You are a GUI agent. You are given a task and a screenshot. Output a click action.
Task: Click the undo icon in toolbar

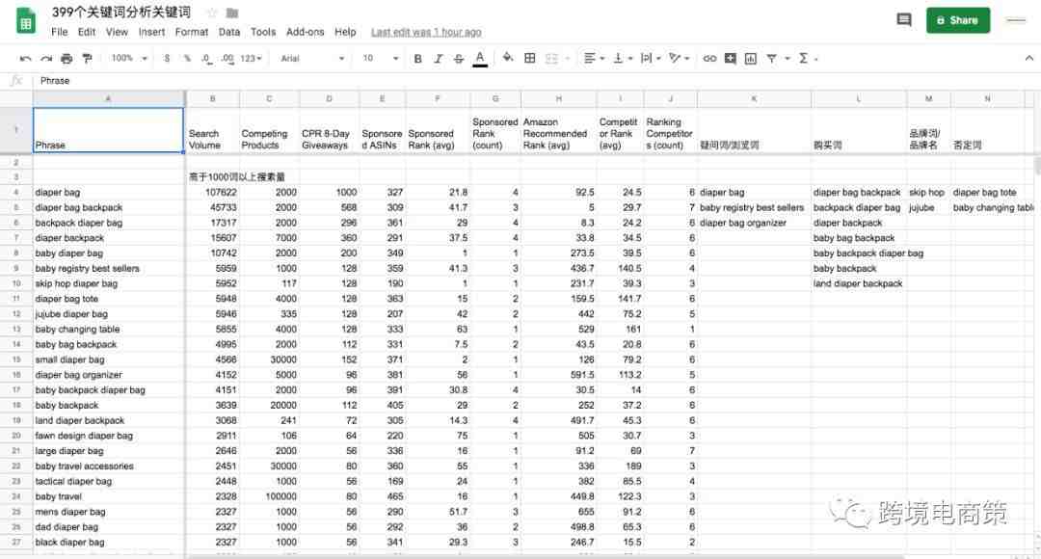click(26, 59)
